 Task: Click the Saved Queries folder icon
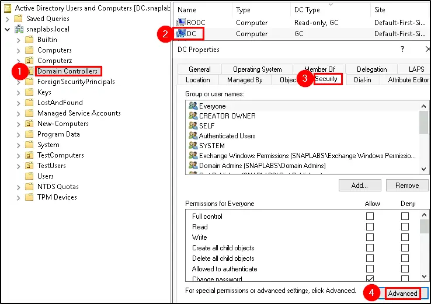point(19,19)
